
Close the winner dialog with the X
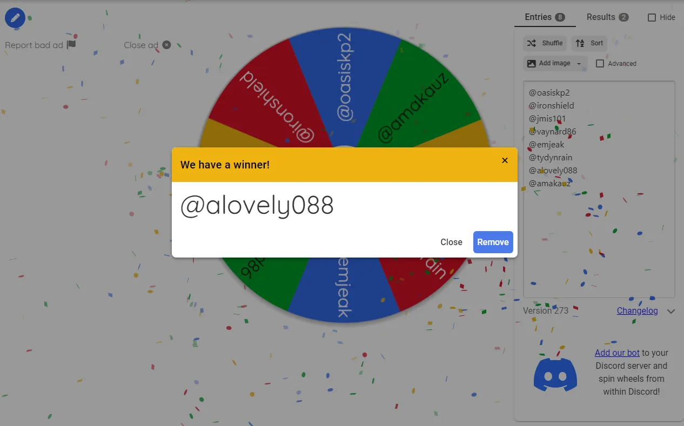[x=505, y=160]
